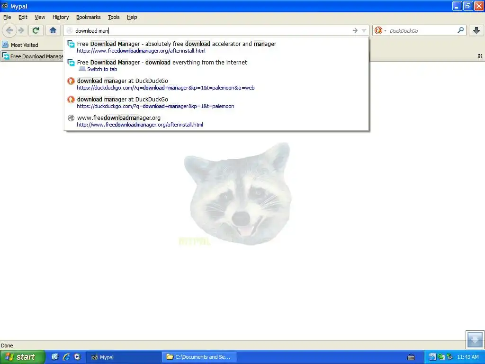
Task: Minimize the Mypal window
Action: click(457, 6)
